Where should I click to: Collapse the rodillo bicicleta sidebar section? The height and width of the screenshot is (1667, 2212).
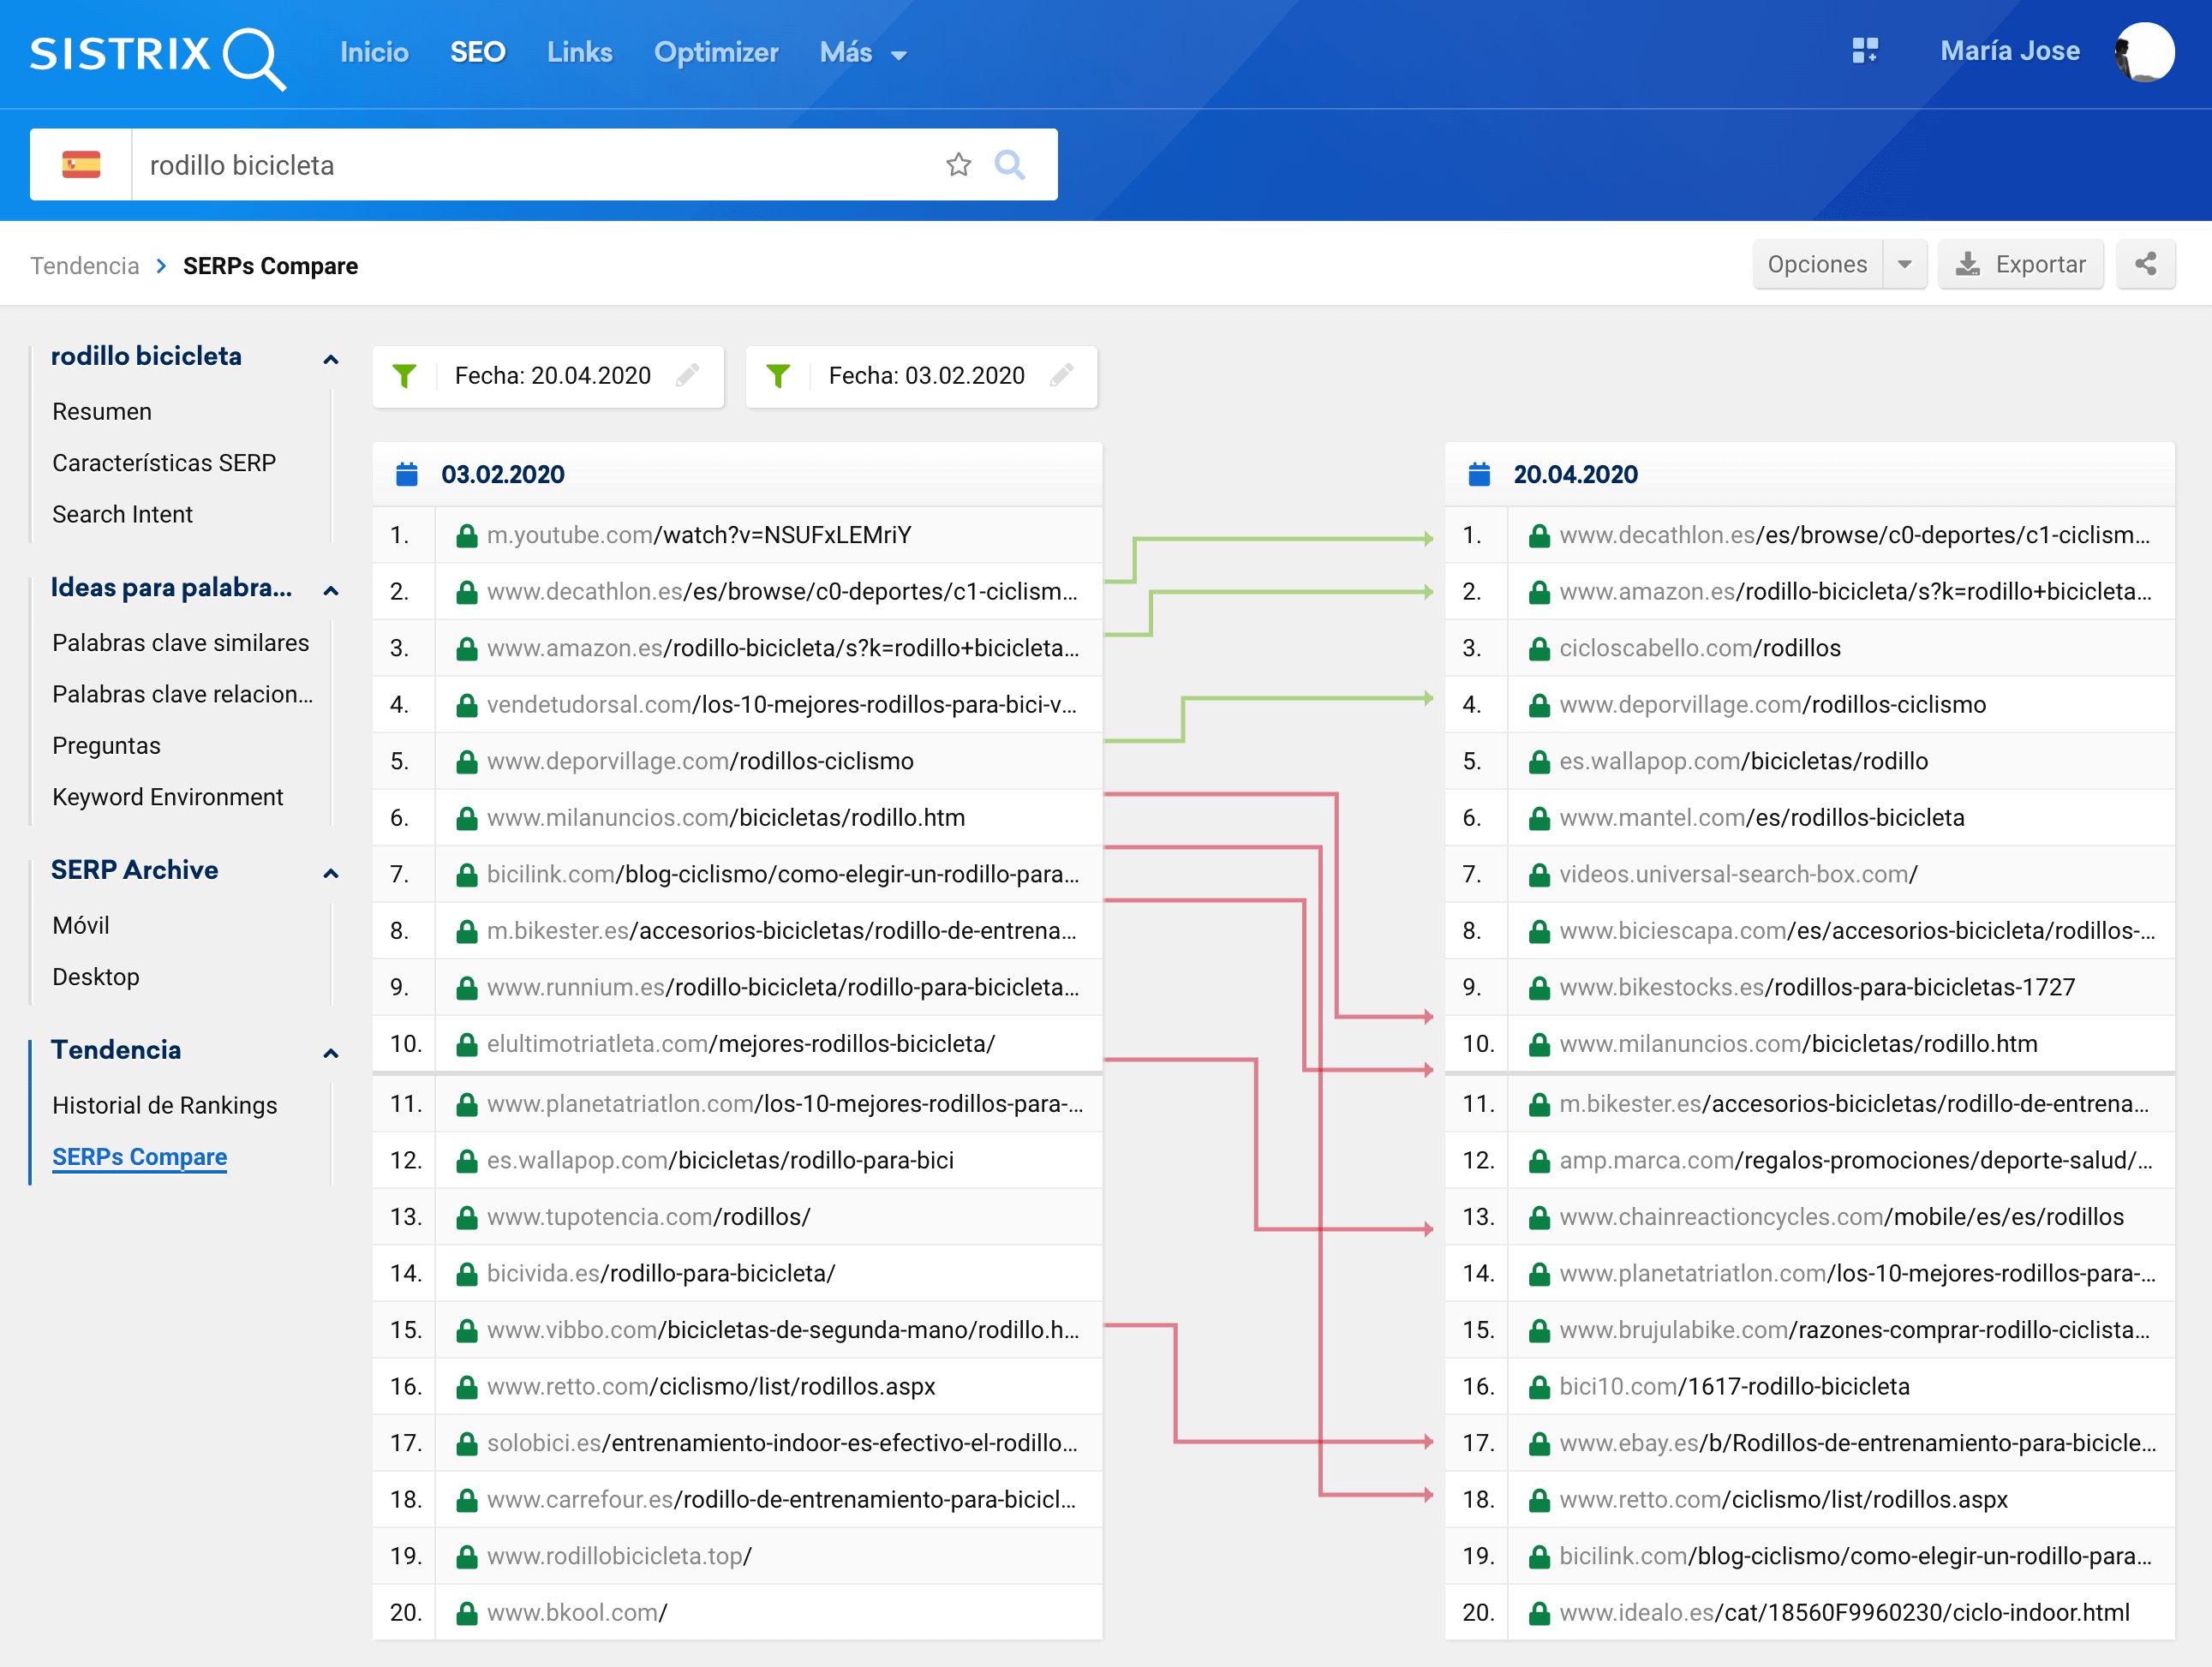(331, 359)
